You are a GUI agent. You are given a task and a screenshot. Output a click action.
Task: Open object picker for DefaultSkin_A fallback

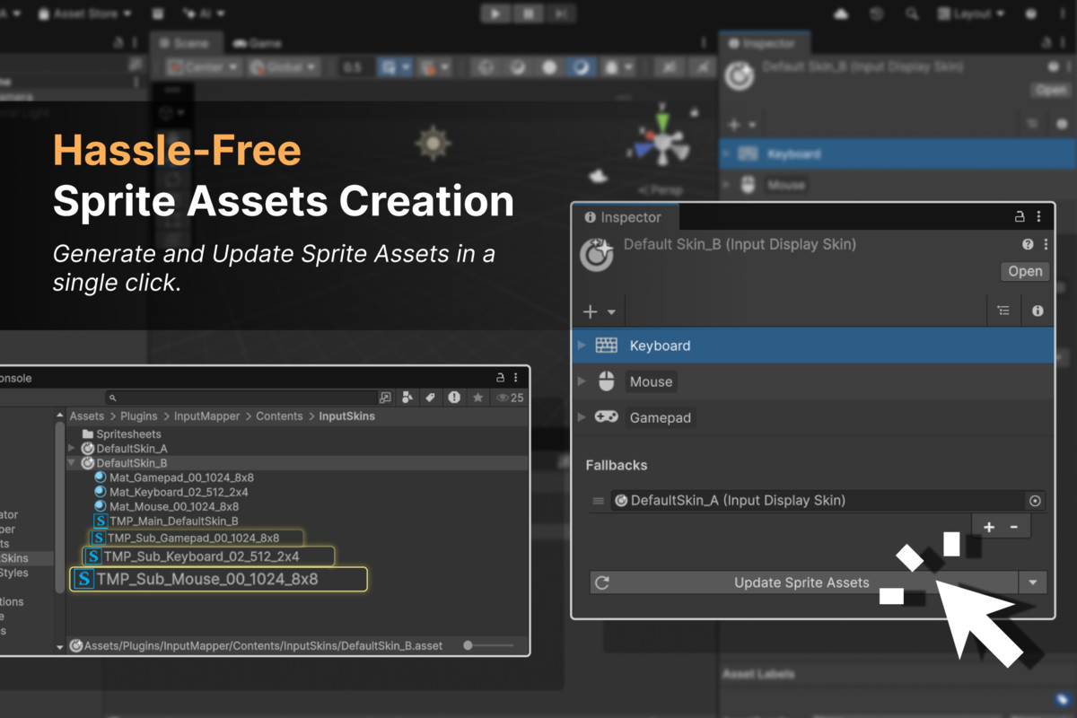[x=1035, y=501]
